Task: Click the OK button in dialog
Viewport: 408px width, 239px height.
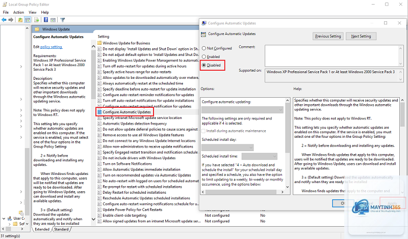Action: point(343,203)
